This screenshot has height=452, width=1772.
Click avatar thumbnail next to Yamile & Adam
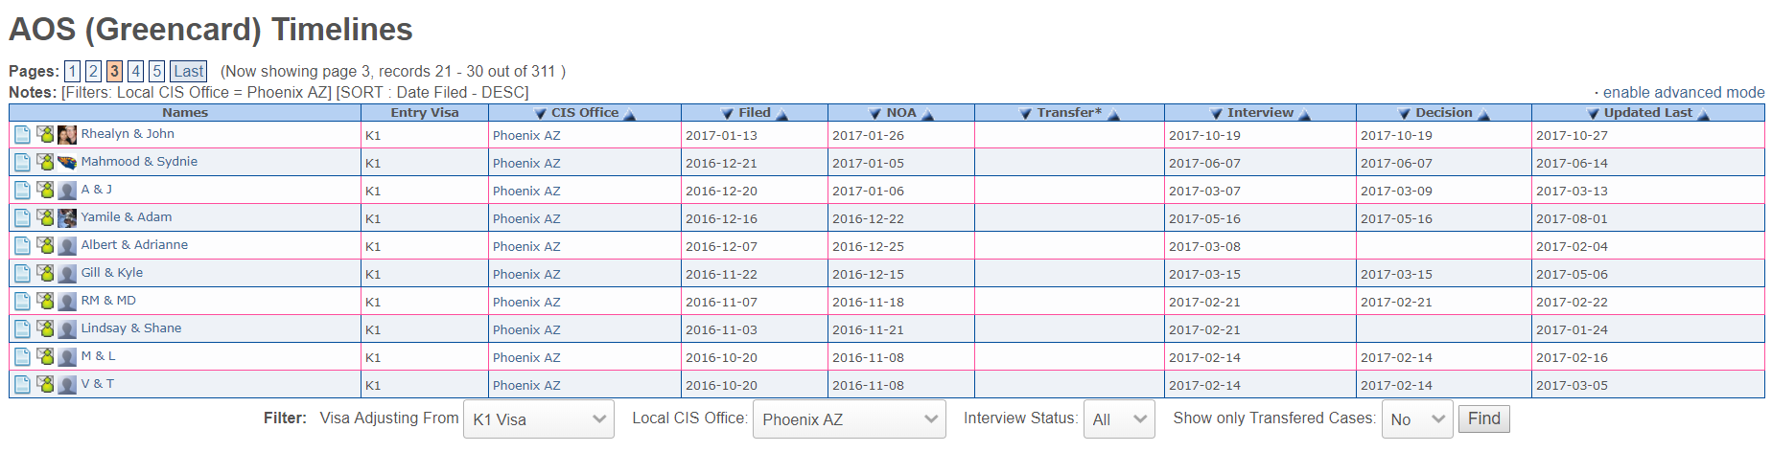67,218
